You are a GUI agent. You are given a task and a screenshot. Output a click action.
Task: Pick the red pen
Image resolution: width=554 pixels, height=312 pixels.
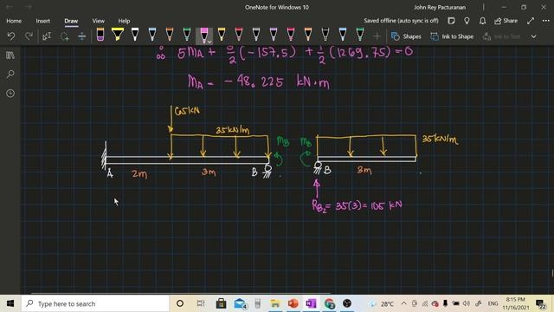[239, 35]
